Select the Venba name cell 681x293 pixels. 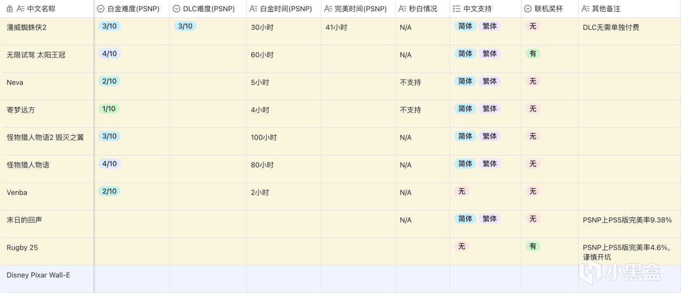[47, 197]
